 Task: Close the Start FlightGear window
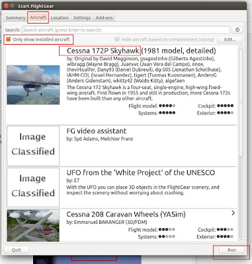click(7, 6)
